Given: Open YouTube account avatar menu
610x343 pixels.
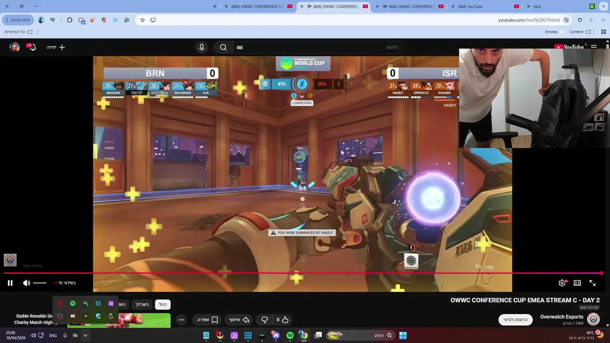Looking at the screenshot, I should 15,47.
